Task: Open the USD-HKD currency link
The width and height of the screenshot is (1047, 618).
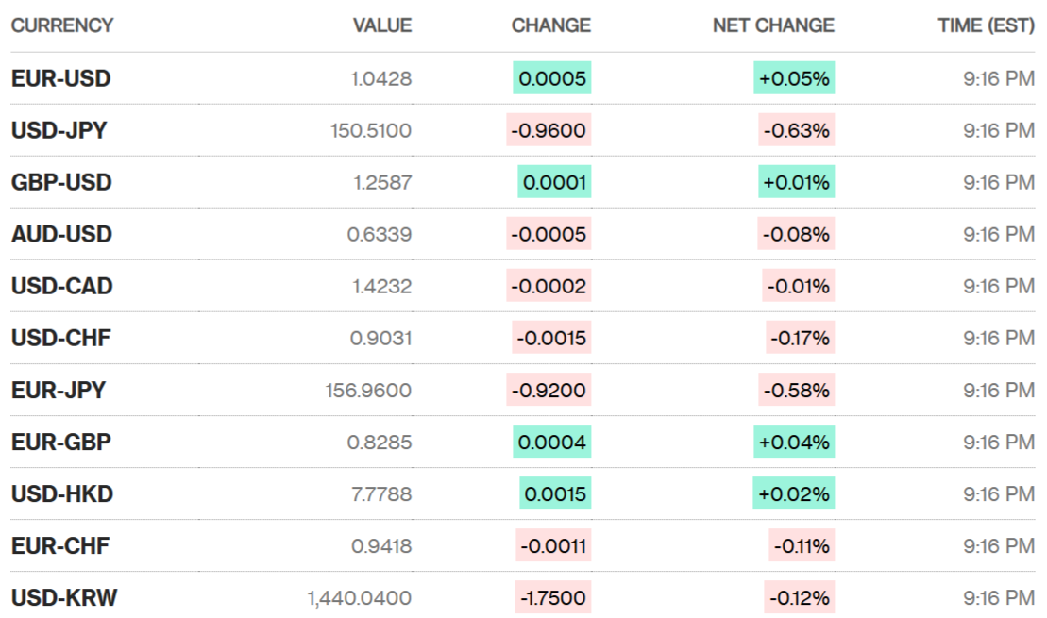Action: point(62,493)
